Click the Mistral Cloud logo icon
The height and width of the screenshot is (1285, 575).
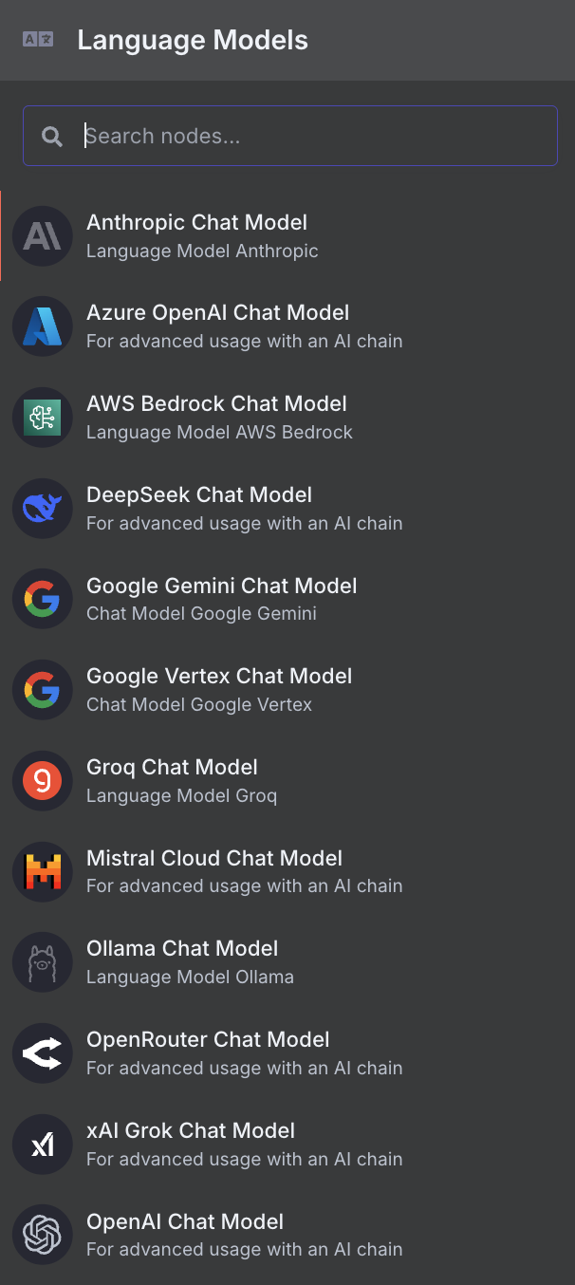(x=43, y=871)
